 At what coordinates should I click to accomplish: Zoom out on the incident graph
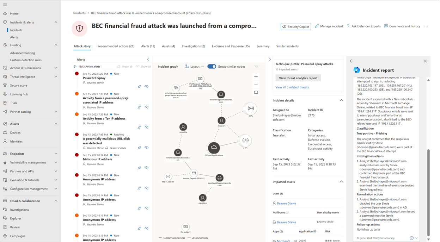(x=256, y=85)
